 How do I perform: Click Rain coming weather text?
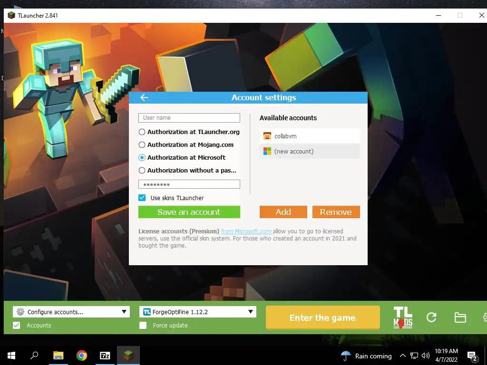click(x=373, y=356)
